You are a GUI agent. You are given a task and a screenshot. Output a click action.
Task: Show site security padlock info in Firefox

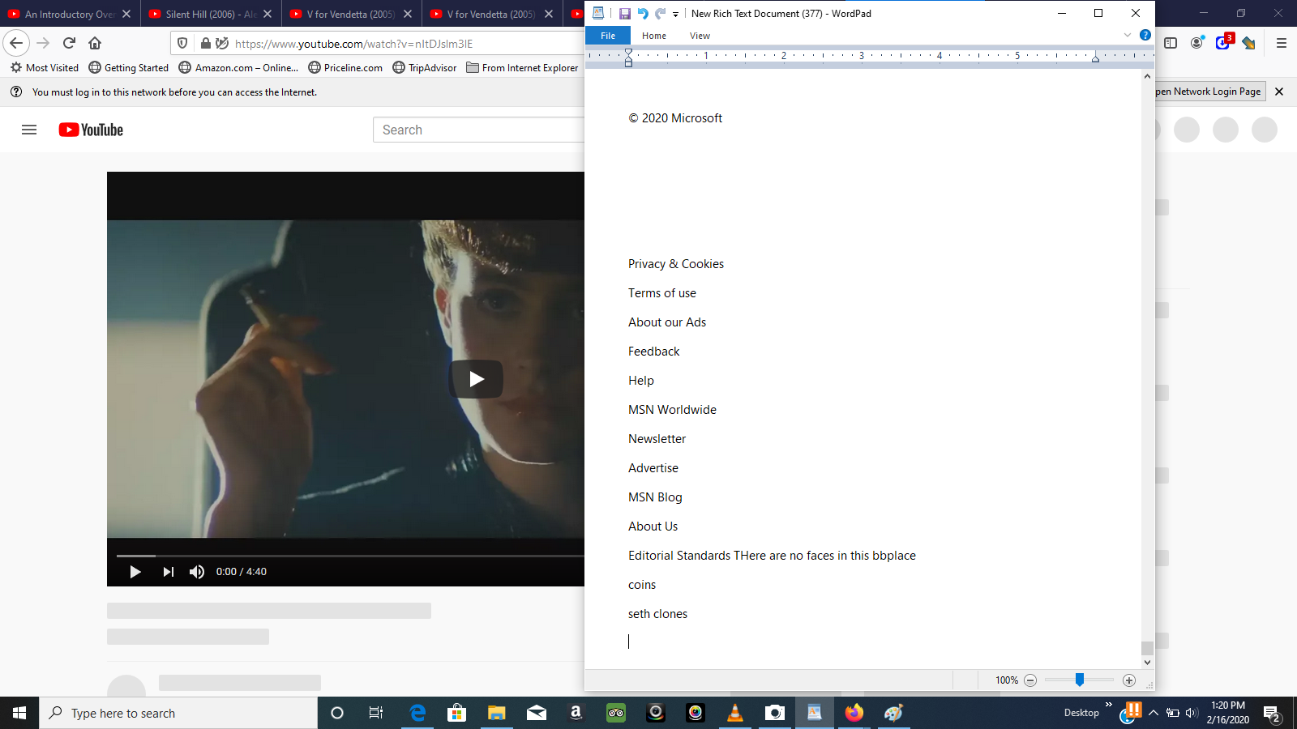[206, 43]
